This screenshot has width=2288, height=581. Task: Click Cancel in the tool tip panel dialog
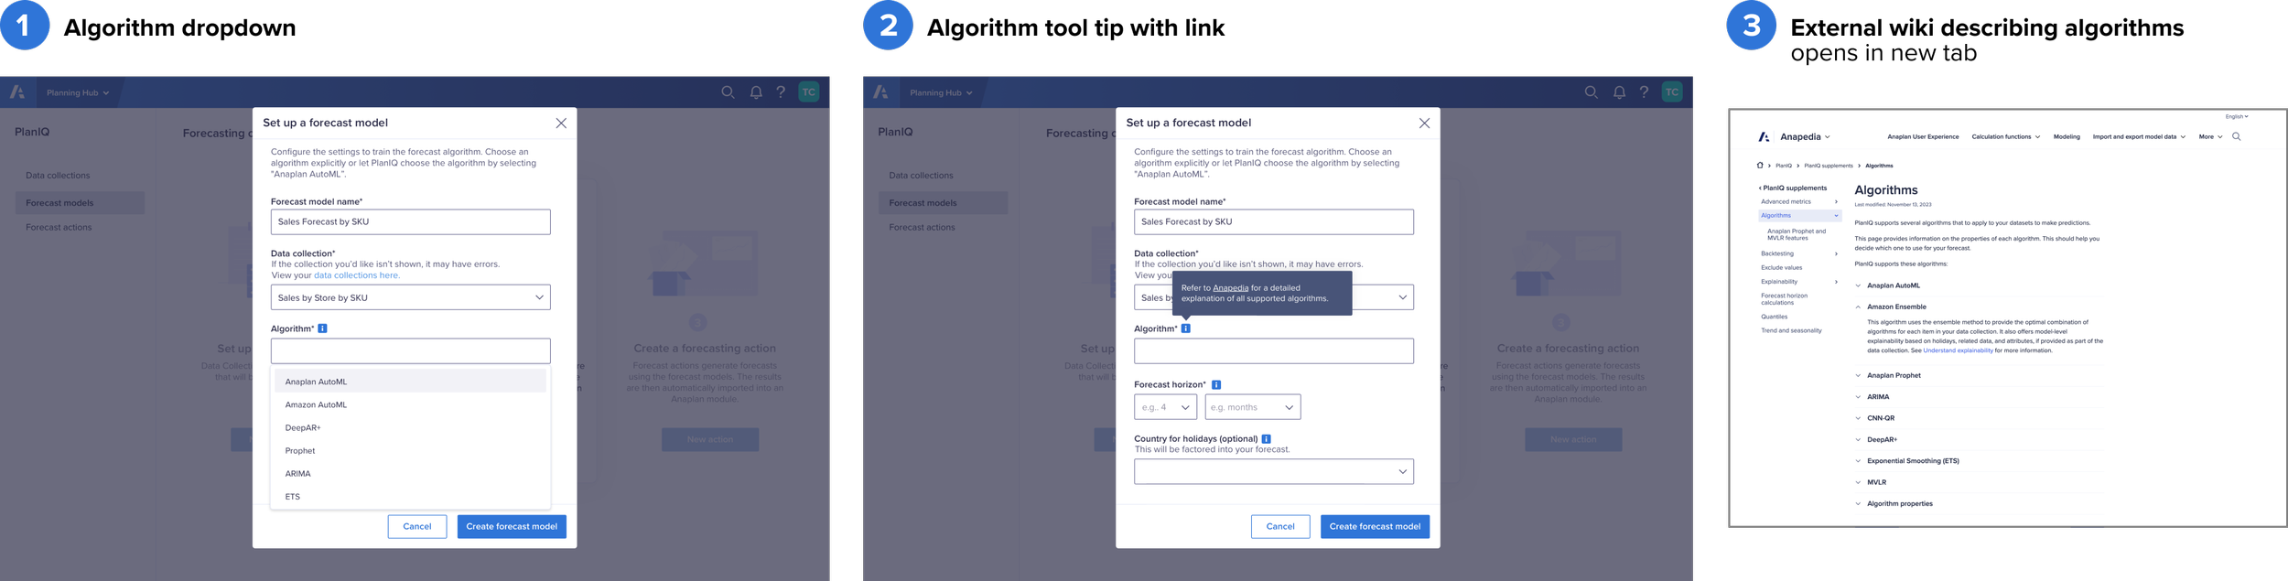click(x=1280, y=527)
